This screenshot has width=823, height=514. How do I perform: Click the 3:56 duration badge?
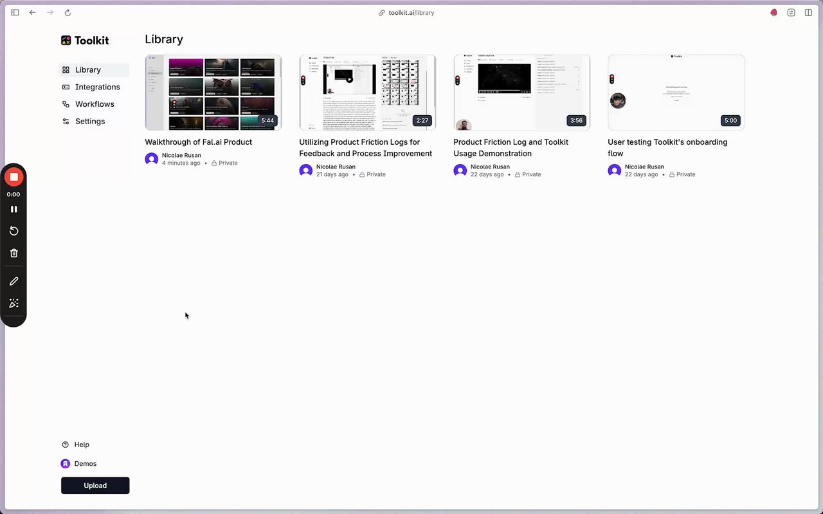tap(576, 120)
